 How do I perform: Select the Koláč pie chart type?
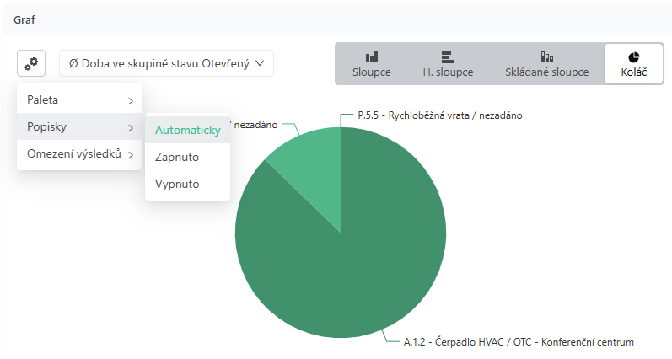pos(634,64)
